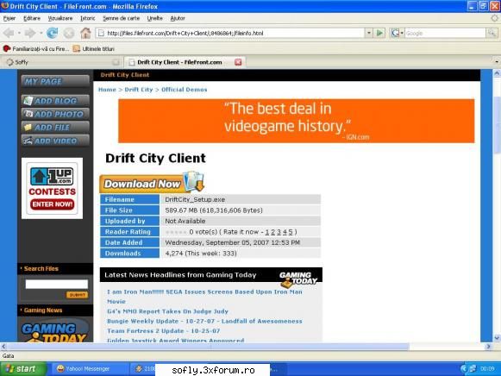Open Yahoo! Messenger from the taskbar
Screen dimensions: 501x376
point(91,368)
